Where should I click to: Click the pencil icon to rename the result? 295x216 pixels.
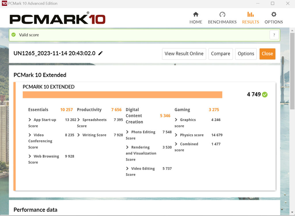click(x=101, y=53)
